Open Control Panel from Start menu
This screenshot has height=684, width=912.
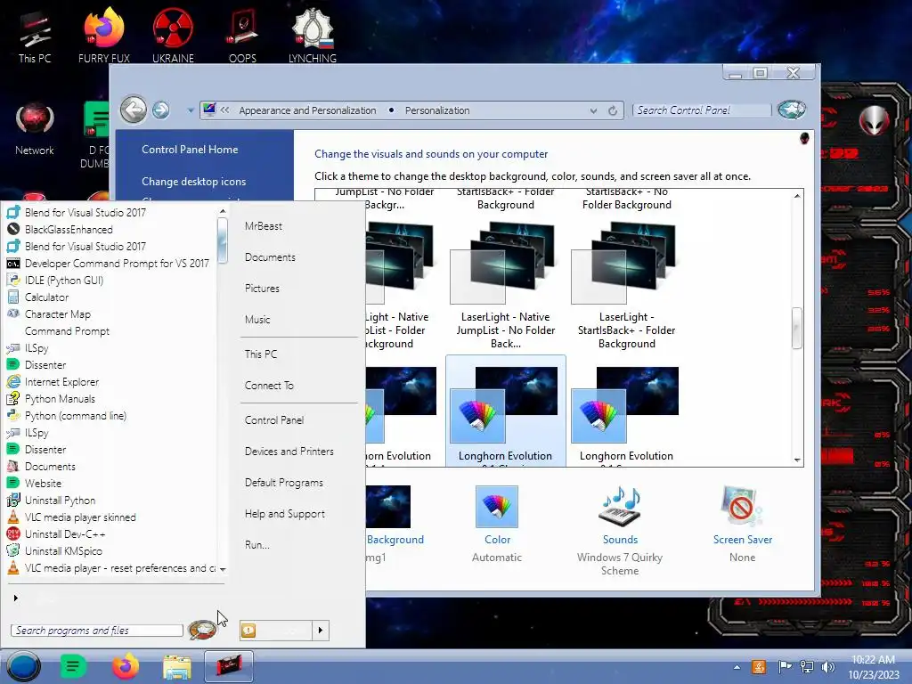(274, 420)
